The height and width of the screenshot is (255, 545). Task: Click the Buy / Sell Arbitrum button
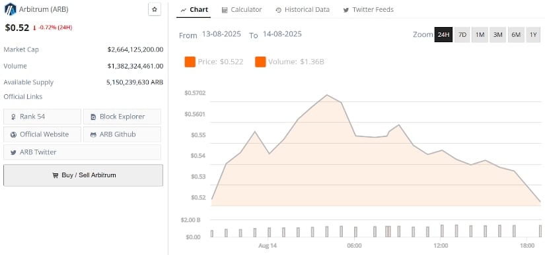(x=83, y=175)
